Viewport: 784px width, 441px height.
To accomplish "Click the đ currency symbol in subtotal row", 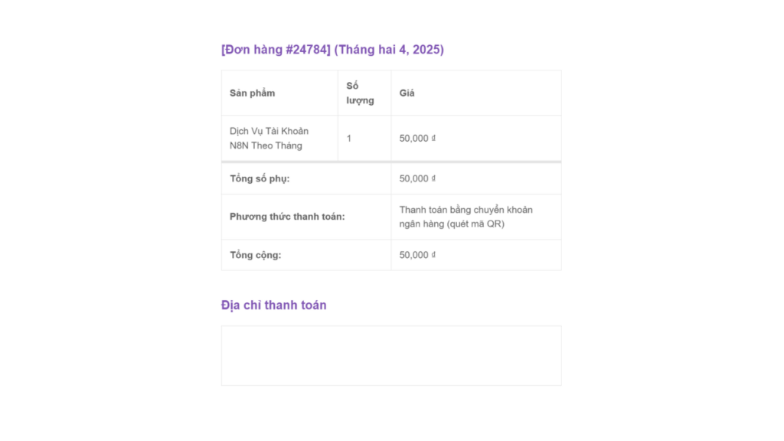I will tap(433, 178).
